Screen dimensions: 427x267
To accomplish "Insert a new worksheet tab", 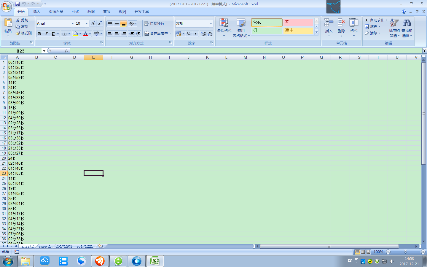I will click(101, 246).
